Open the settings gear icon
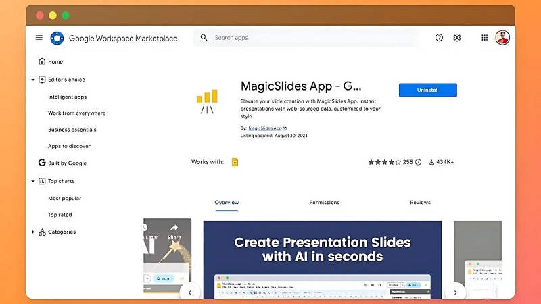The width and height of the screenshot is (541, 304). coord(457,38)
